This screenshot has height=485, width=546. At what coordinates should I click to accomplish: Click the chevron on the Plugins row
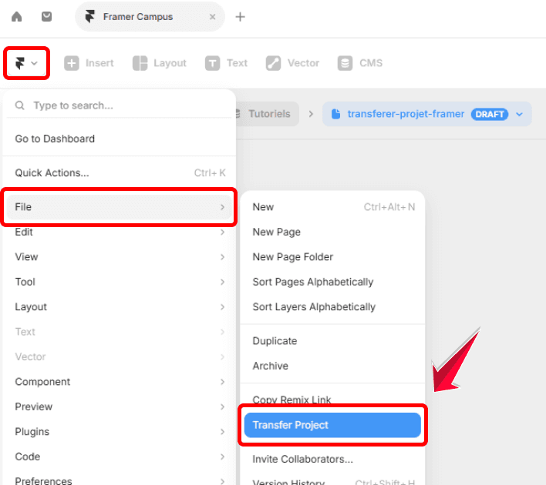(x=223, y=432)
